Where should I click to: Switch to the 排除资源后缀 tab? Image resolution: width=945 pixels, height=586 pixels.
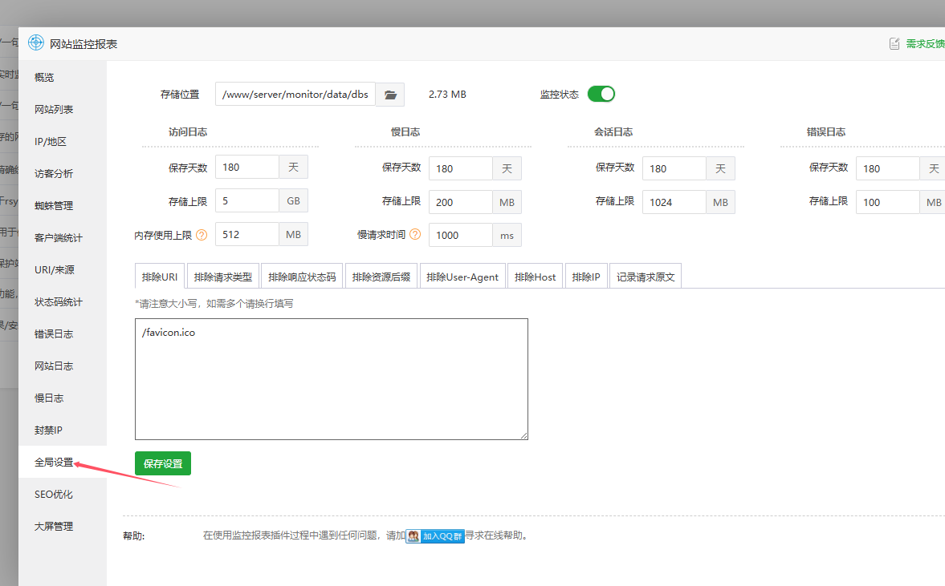click(381, 276)
